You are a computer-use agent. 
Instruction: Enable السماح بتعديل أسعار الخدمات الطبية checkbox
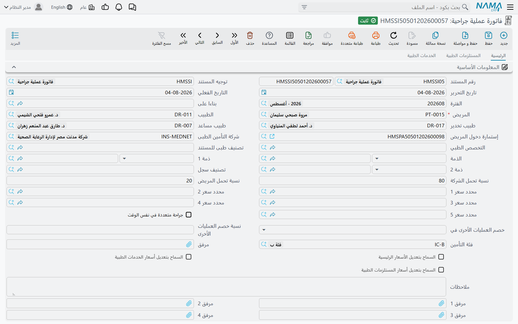pos(189,257)
